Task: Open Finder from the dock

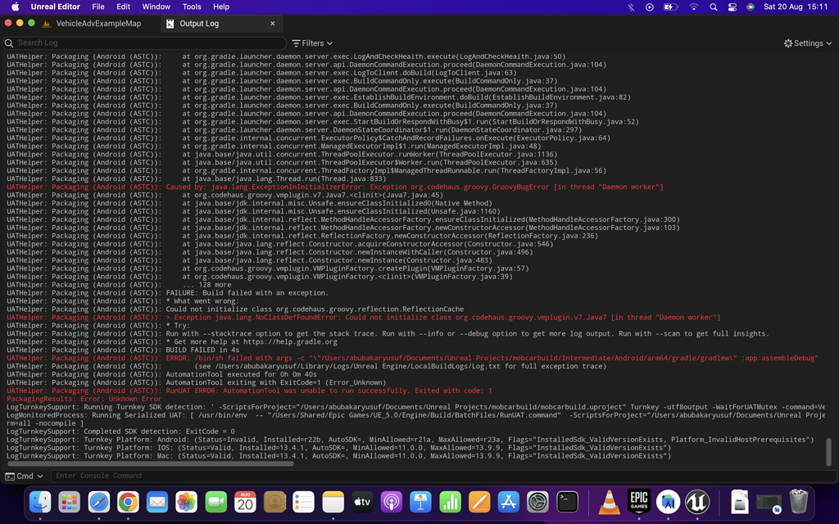Action: coord(40,501)
